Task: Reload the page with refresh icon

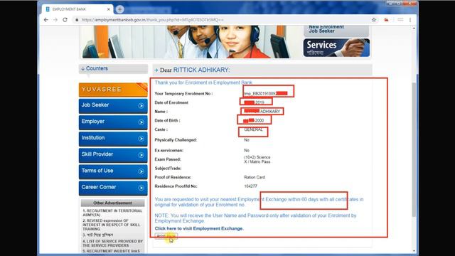Action: tap(65, 20)
